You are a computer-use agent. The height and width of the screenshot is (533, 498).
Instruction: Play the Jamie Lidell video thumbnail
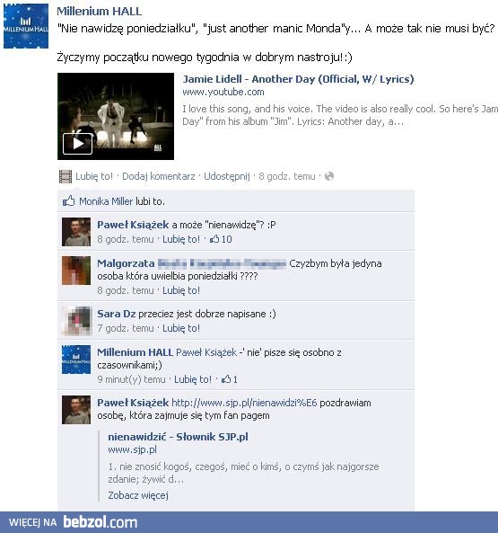(x=116, y=116)
